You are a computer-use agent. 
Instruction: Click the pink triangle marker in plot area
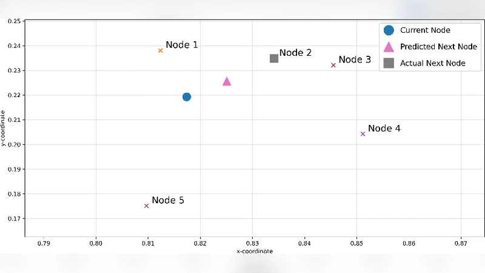227,82
